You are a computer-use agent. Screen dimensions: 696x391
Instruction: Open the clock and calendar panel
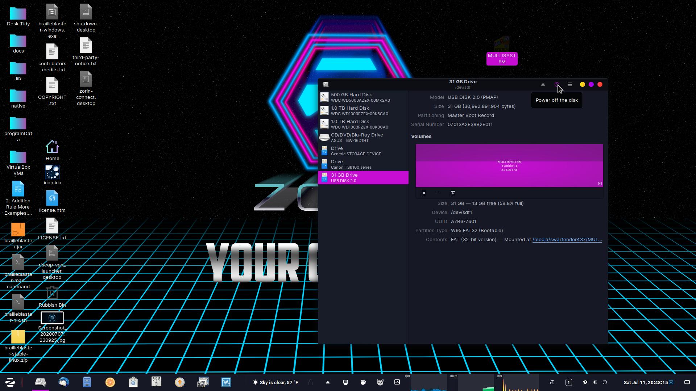[x=646, y=382]
